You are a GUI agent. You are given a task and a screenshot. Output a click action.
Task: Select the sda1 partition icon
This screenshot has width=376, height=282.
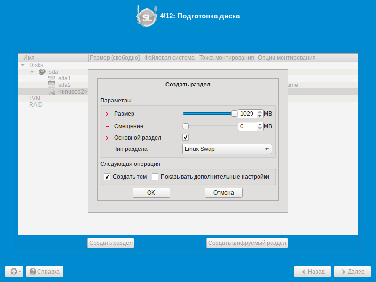52,78
